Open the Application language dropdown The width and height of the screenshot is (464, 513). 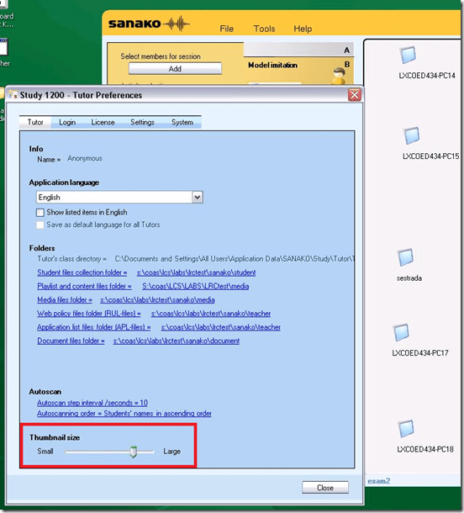point(198,198)
